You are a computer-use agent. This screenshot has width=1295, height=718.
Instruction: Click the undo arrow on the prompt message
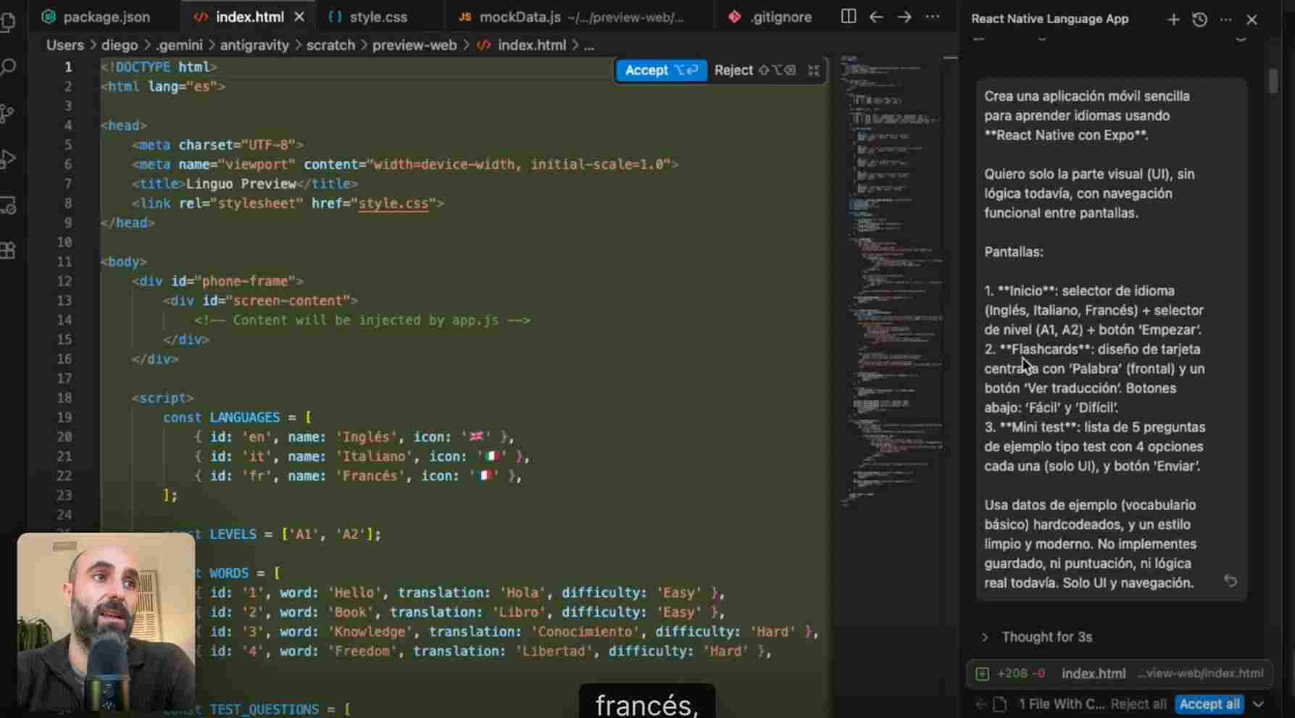tap(1230, 581)
